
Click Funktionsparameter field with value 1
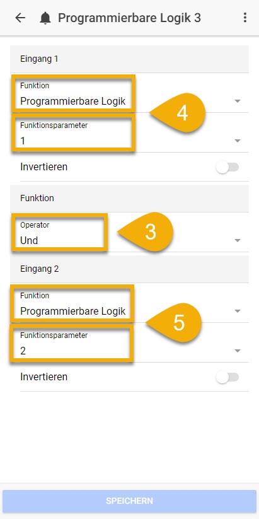point(134,133)
